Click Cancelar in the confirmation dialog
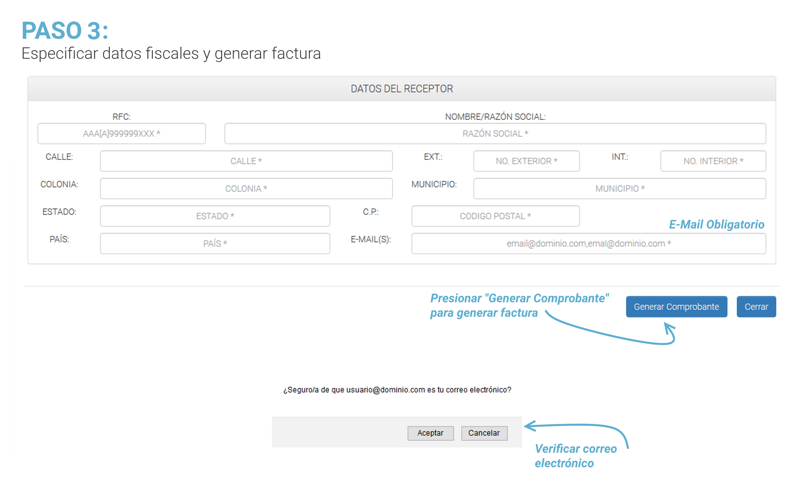803x494 pixels. tap(484, 433)
